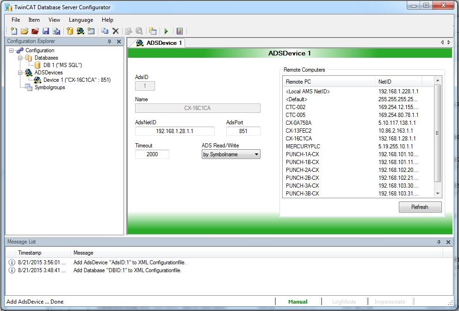Screen dimensions: 459x311
Task: Toggle the Message List pin icon
Action: click(x=439, y=242)
